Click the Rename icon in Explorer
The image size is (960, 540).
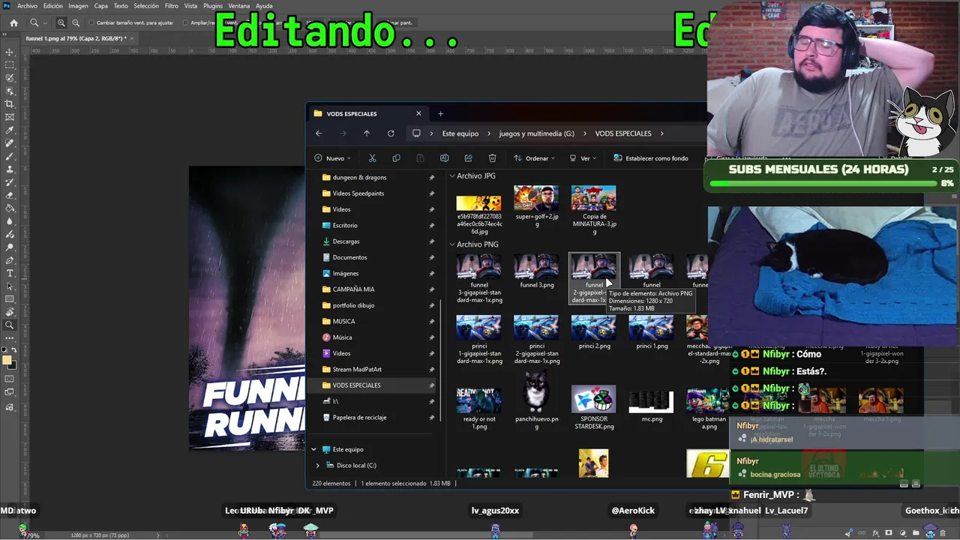(444, 158)
